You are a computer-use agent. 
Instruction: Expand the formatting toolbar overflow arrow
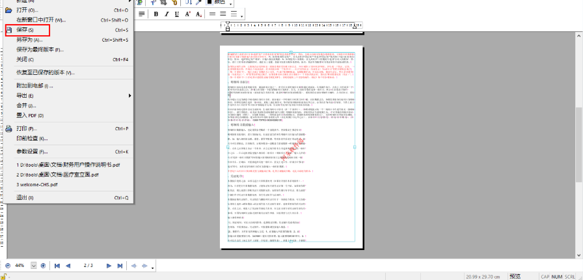tap(242, 16)
